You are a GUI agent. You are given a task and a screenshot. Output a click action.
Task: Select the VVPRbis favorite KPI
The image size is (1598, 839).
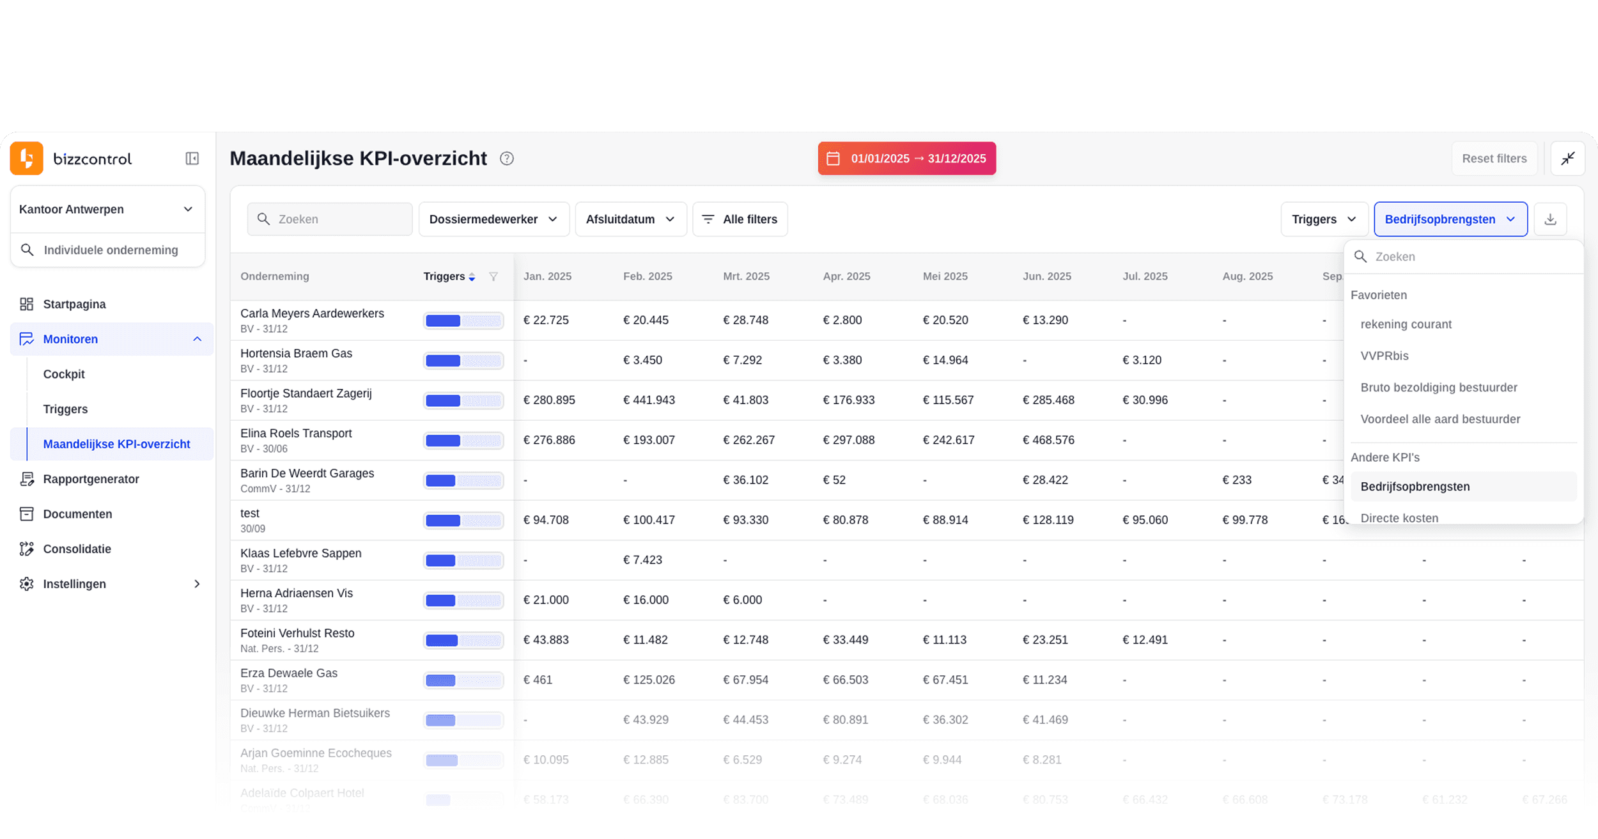tap(1385, 356)
